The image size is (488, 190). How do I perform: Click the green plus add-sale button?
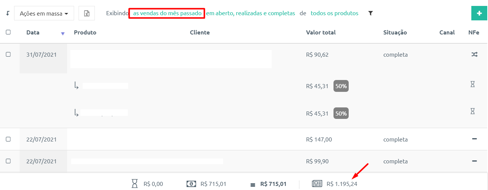click(479, 13)
